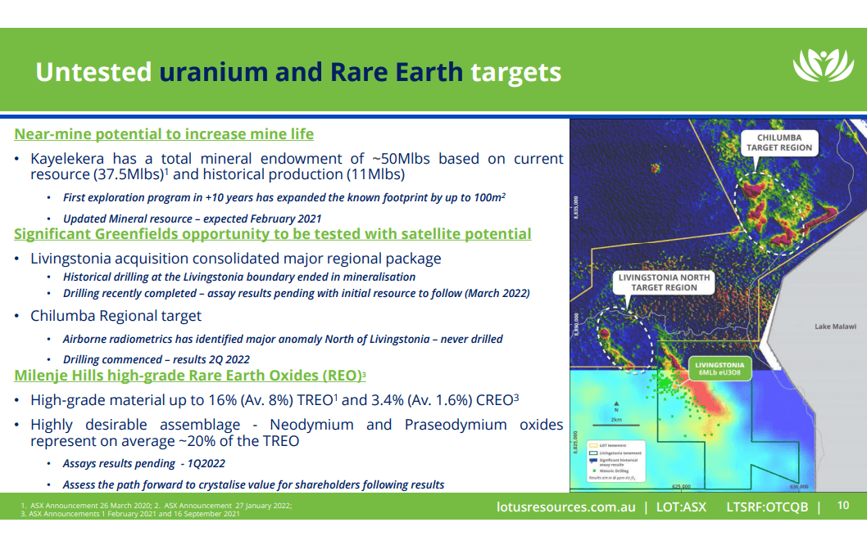Screen dimensions: 867x545
Task: Click the 2km scale bar on map
Action: point(616,426)
